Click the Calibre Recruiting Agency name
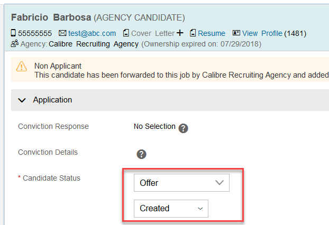329x225 pixels. click(x=94, y=44)
